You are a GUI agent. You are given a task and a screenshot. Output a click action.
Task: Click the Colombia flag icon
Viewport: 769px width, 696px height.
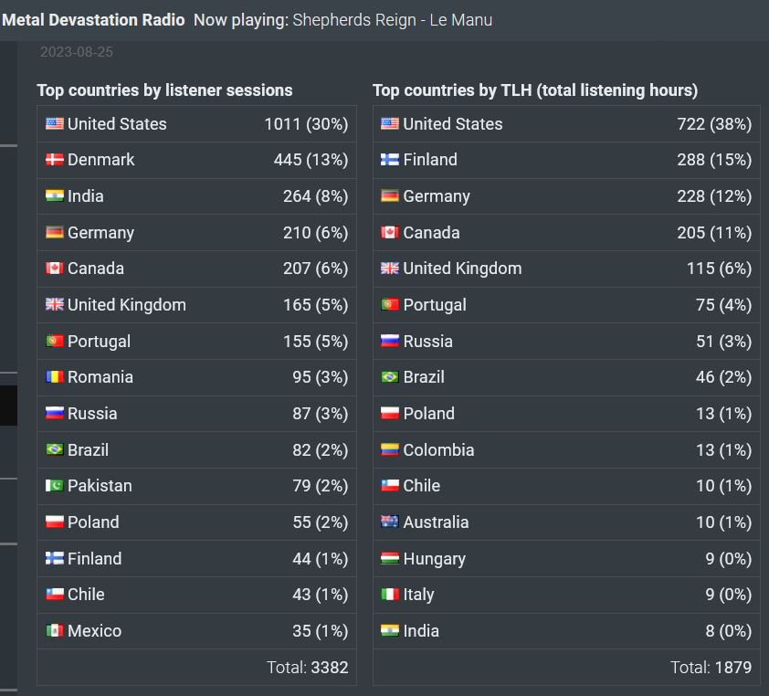tap(390, 449)
